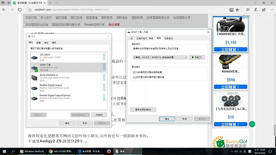Open a new Edge tab with plus
The image size is (276, 155).
coord(50,3)
